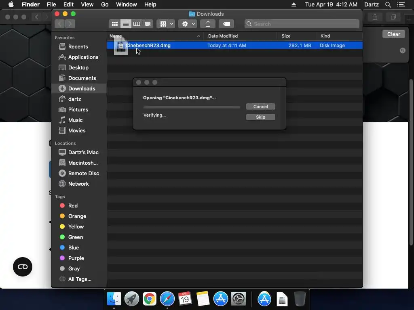
Task: Click the eject icon in menu bar
Action: 294,4
